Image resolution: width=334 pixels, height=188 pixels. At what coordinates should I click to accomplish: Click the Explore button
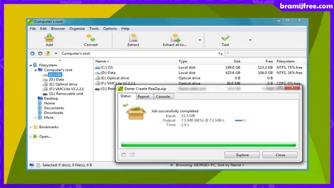coord(243,155)
